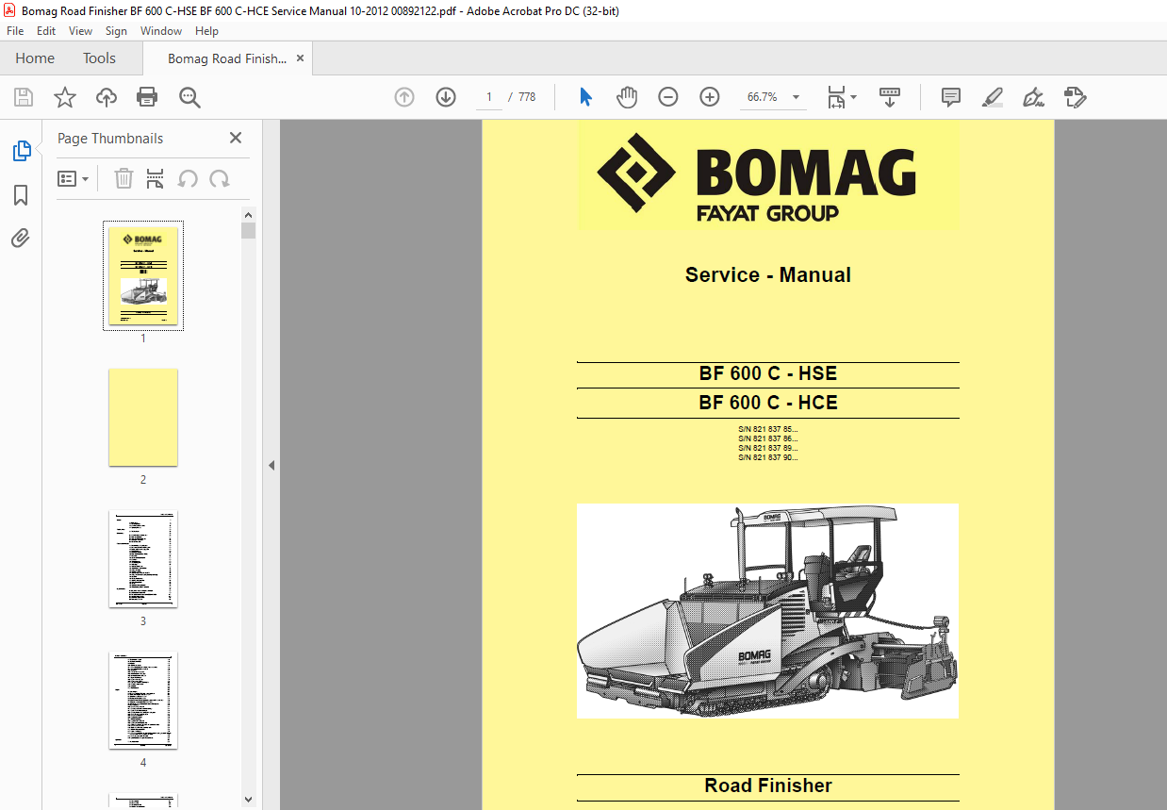Click the thumbnails scrollbar down arrow
This screenshot has width=1167, height=810.
click(x=249, y=799)
